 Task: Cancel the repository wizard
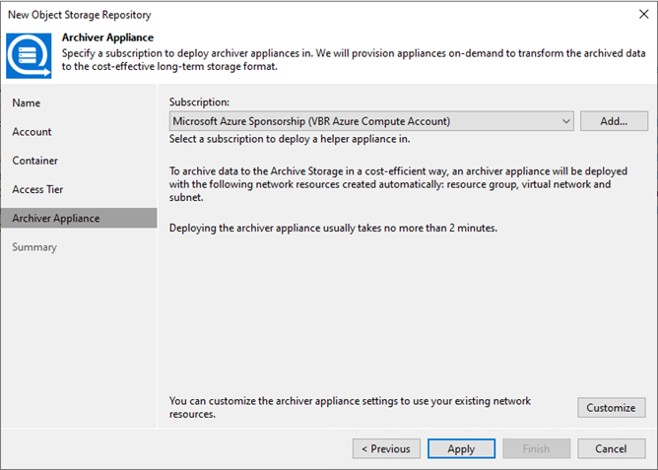point(611,448)
